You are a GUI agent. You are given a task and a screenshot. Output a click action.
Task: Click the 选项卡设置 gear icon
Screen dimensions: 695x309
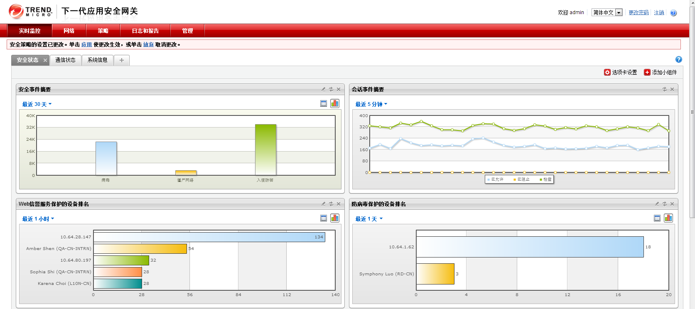[607, 72]
